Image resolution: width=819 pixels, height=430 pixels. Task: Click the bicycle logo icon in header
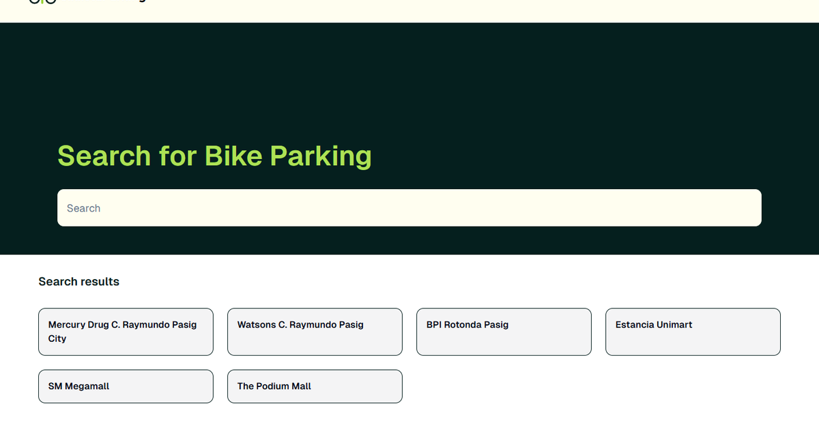point(42,2)
